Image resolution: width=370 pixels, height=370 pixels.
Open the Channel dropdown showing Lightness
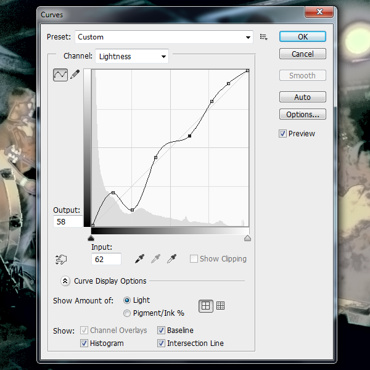coord(132,56)
